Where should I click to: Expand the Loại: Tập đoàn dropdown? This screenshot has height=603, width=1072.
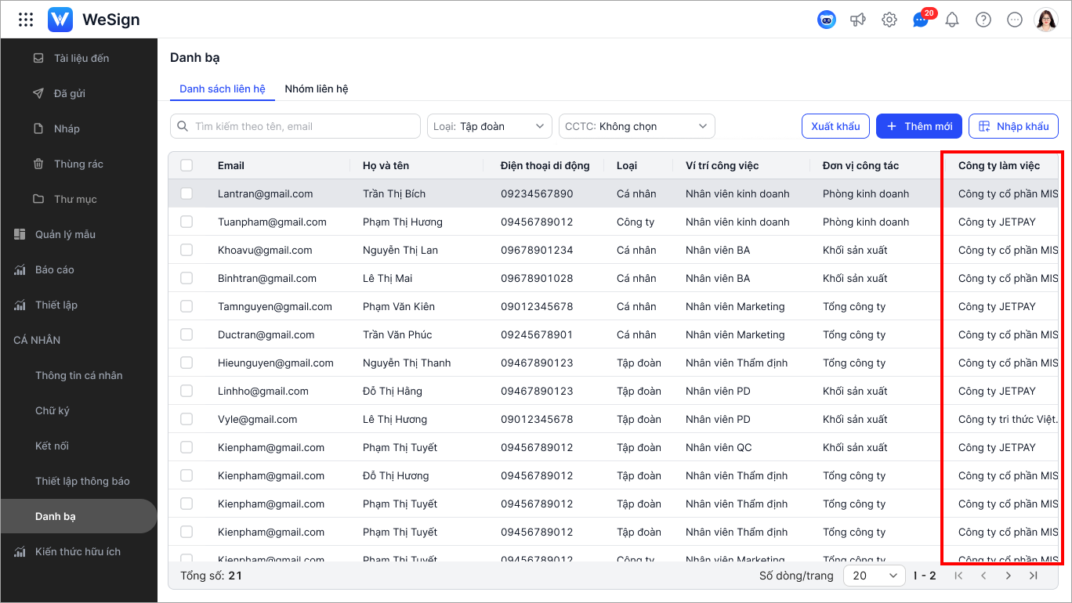pyautogui.click(x=489, y=126)
